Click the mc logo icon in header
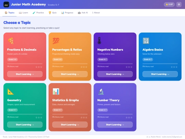Image resolution: width=185 pixels, height=139 pixels. (6, 4)
